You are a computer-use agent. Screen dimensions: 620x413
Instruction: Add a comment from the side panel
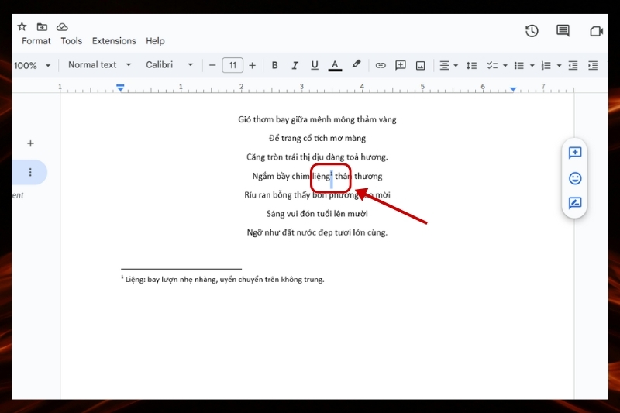(x=575, y=153)
